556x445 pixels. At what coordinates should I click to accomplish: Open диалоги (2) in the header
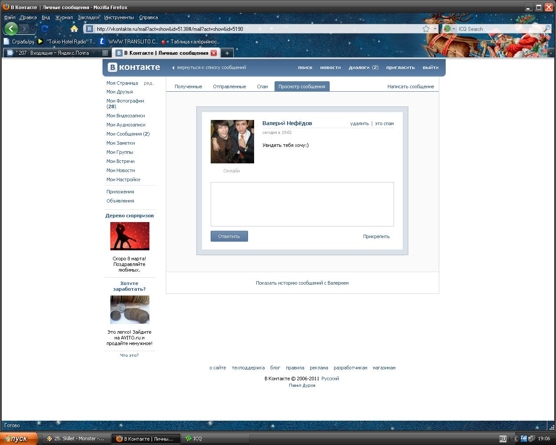click(364, 67)
